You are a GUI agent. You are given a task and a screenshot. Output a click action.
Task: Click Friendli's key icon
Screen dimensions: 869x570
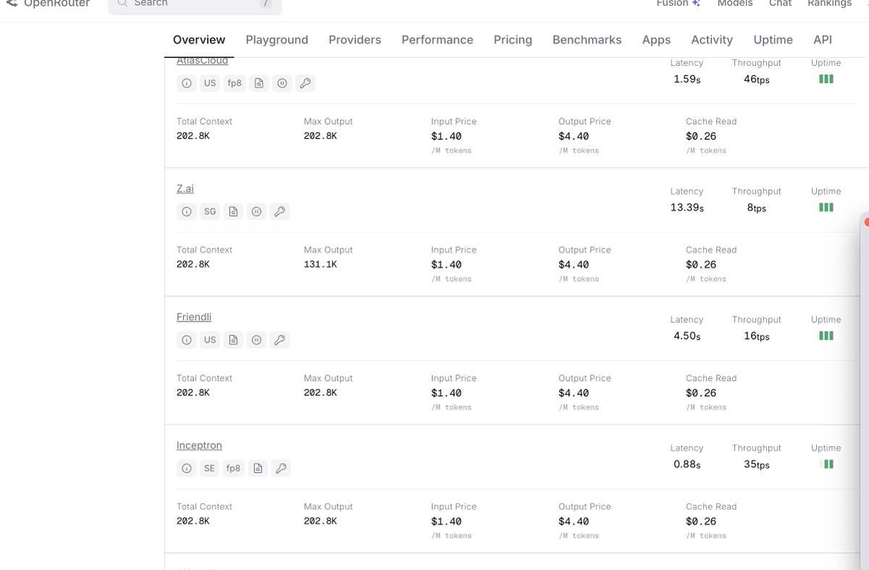click(280, 340)
